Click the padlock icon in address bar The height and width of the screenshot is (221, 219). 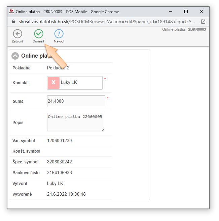click(x=13, y=21)
